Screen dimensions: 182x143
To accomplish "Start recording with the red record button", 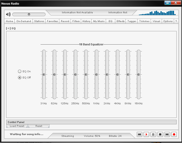I will (174, 135).
